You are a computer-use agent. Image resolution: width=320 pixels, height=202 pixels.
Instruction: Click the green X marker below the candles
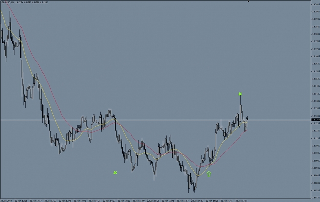(x=115, y=173)
